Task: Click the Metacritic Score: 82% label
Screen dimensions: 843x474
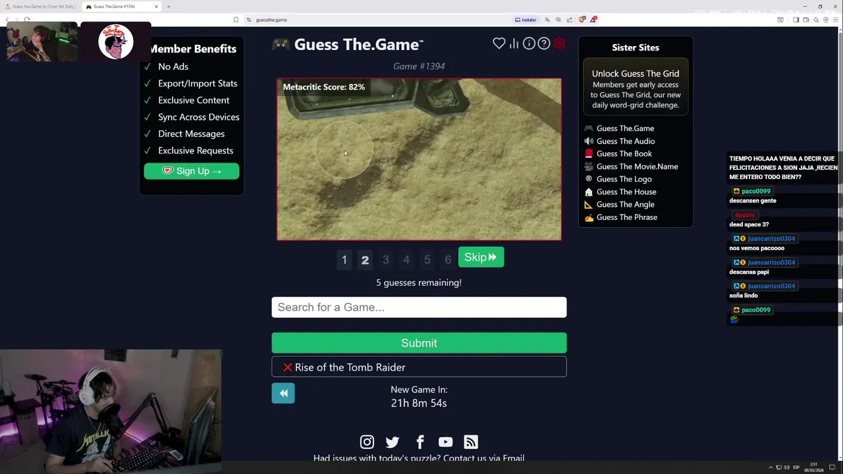Action: [x=323, y=87]
